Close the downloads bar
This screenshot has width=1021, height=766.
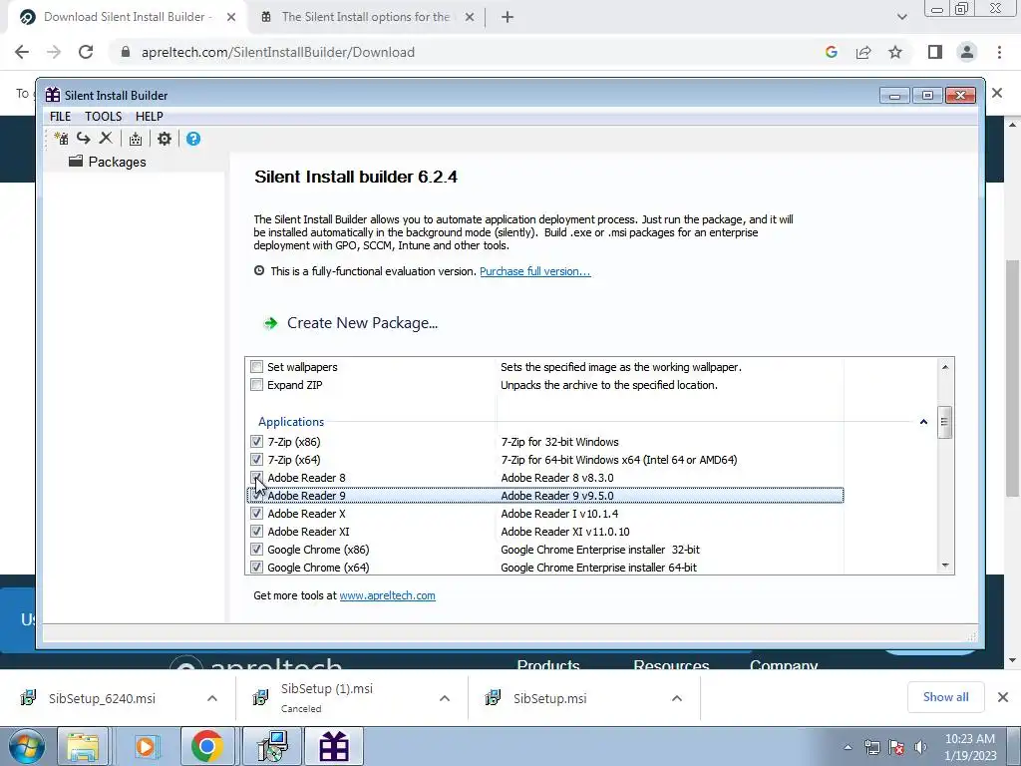coord(1003,697)
